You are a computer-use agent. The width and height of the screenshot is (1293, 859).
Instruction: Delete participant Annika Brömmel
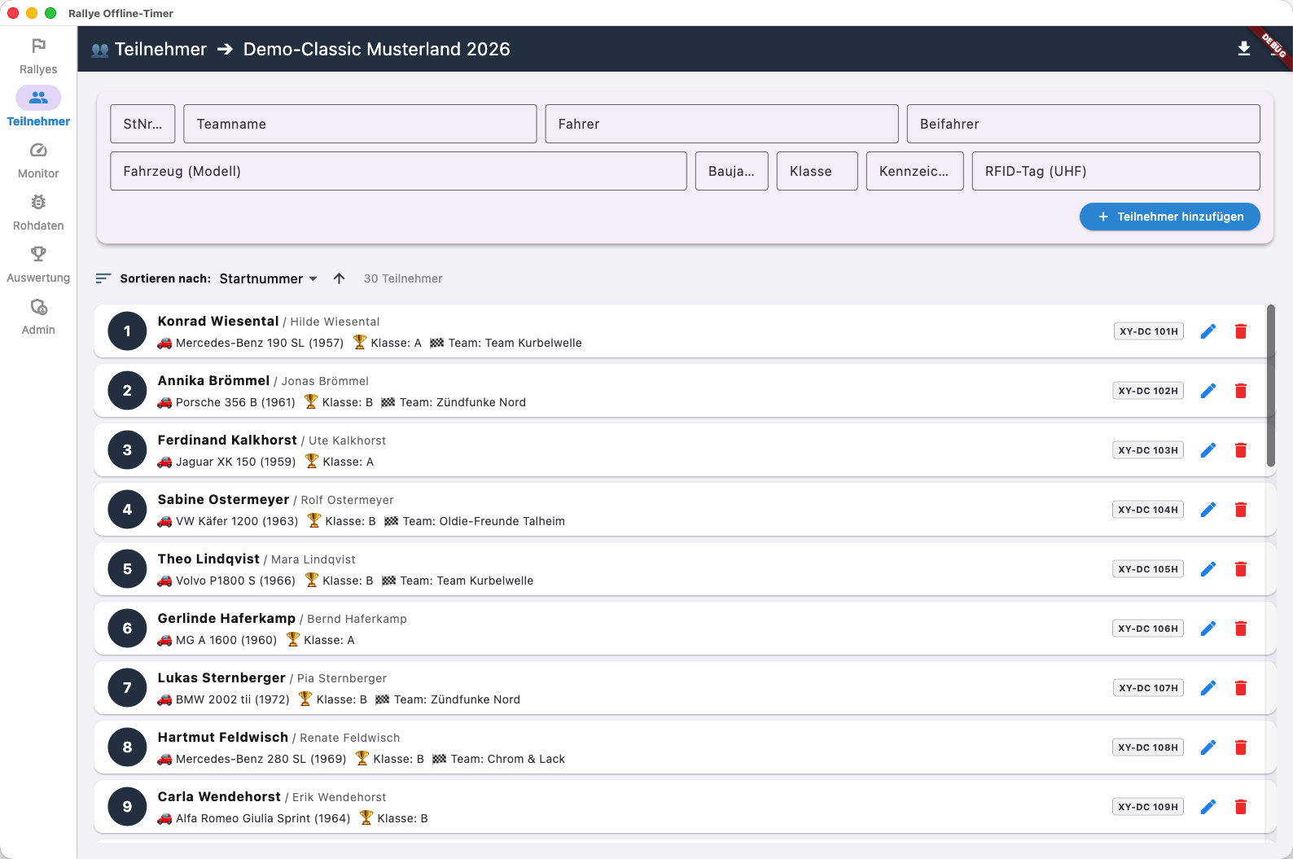[x=1241, y=391]
